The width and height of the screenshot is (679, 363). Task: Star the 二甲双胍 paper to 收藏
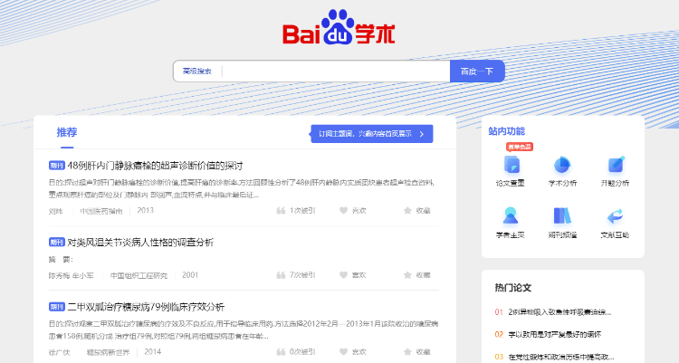pyautogui.click(x=407, y=352)
